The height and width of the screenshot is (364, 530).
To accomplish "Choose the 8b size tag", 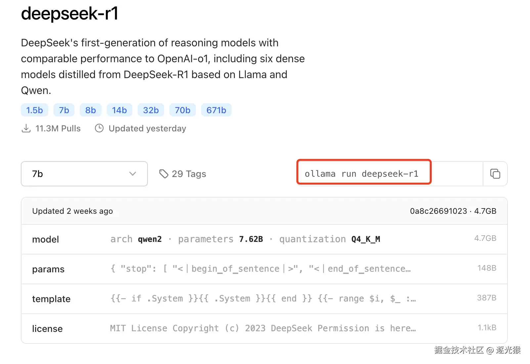I will point(90,110).
